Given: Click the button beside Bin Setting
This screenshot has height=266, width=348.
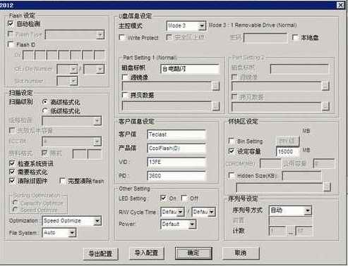Looking at the screenshot, I should click(287, 141).
